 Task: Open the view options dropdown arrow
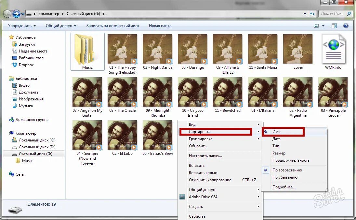tap(323, 26)
